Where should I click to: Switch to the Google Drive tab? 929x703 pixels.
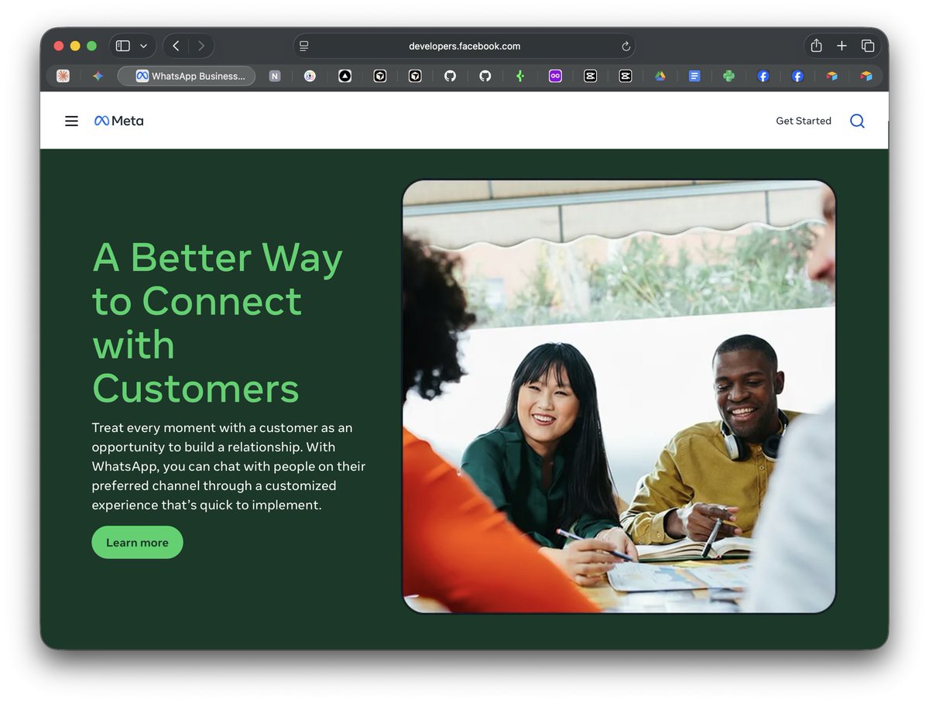[x=660, y=76]
